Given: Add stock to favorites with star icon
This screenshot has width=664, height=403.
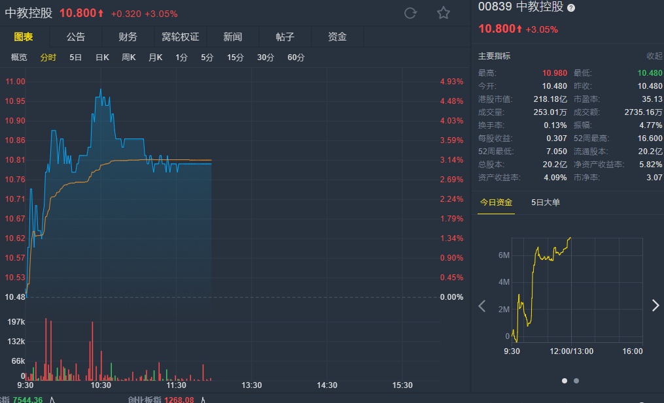Looking at the screenshot, I should 444,13.
